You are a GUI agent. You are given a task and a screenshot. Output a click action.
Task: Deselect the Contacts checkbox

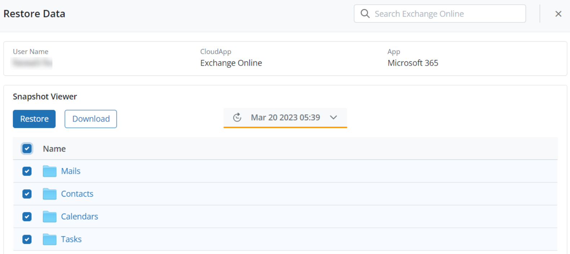pos(27,194)
